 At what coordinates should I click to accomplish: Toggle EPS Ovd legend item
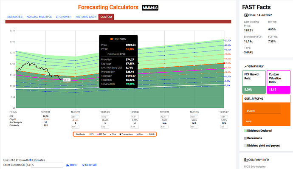(101, 134)
